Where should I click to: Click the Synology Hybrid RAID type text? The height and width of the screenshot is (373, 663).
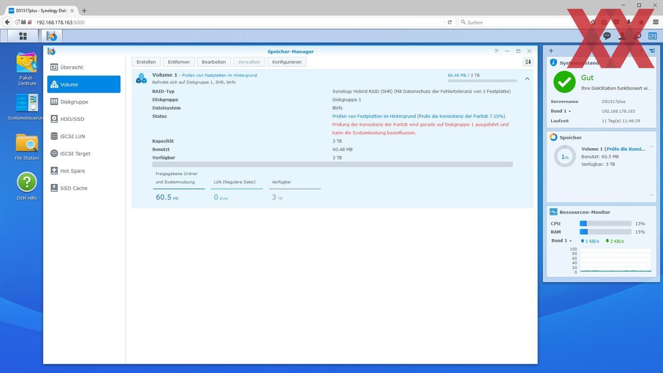(421, 91)
